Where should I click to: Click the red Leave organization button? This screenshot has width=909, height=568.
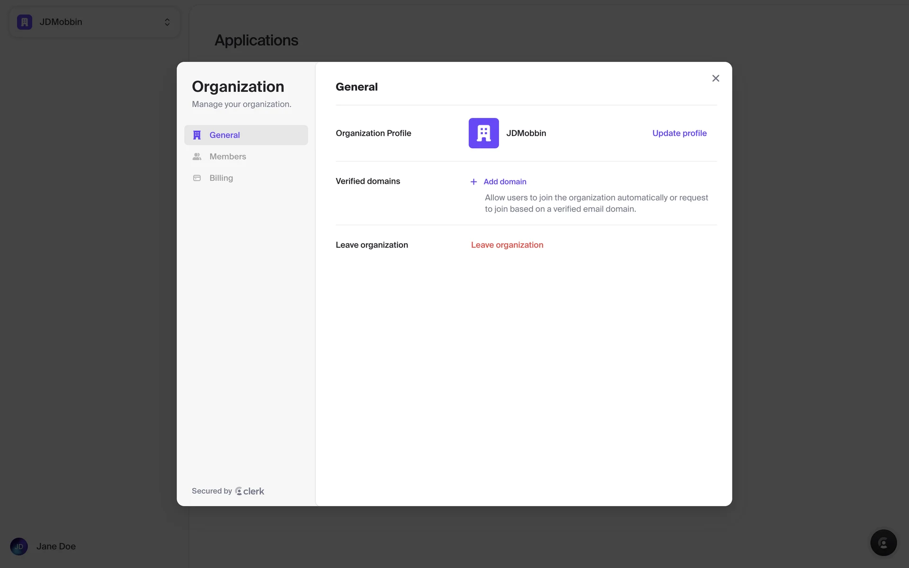coord(507,245)
